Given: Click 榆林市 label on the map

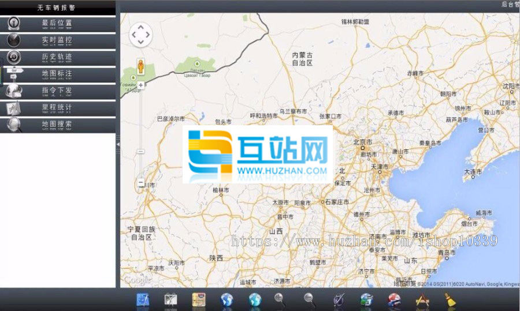Looking at the screenshot, I should click(221, 190).
